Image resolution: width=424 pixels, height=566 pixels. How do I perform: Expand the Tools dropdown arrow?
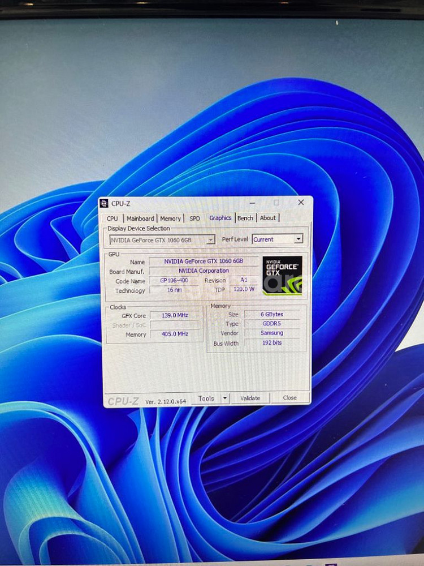[224, 398]
